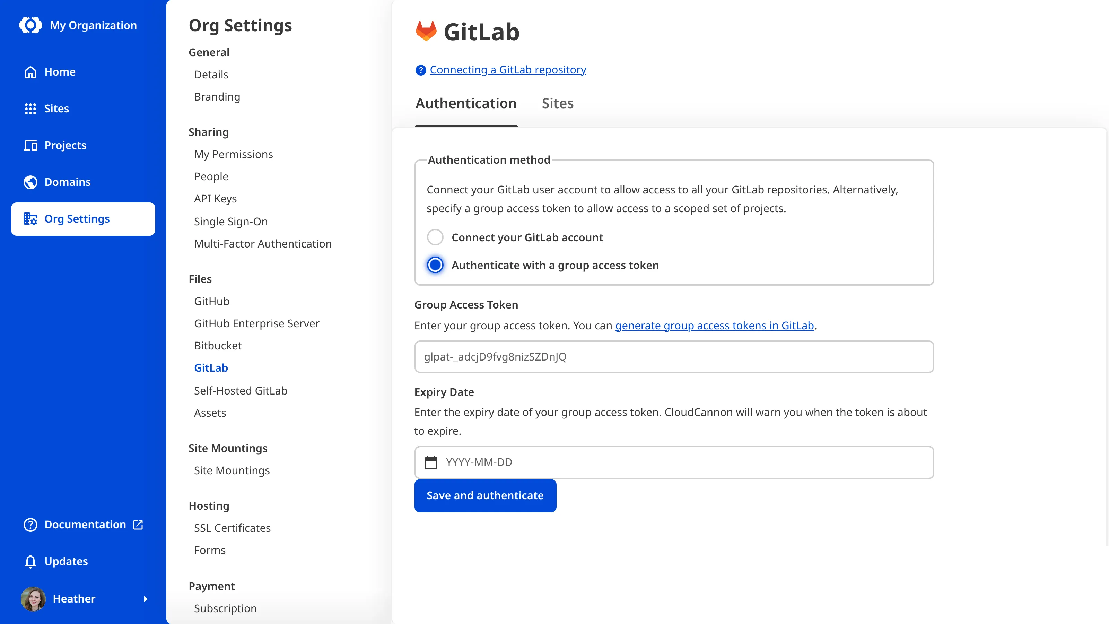Click the Projects devices icon
Image resolution: width=1109 pixels, height=624 pixels.
tap(30, 146)
